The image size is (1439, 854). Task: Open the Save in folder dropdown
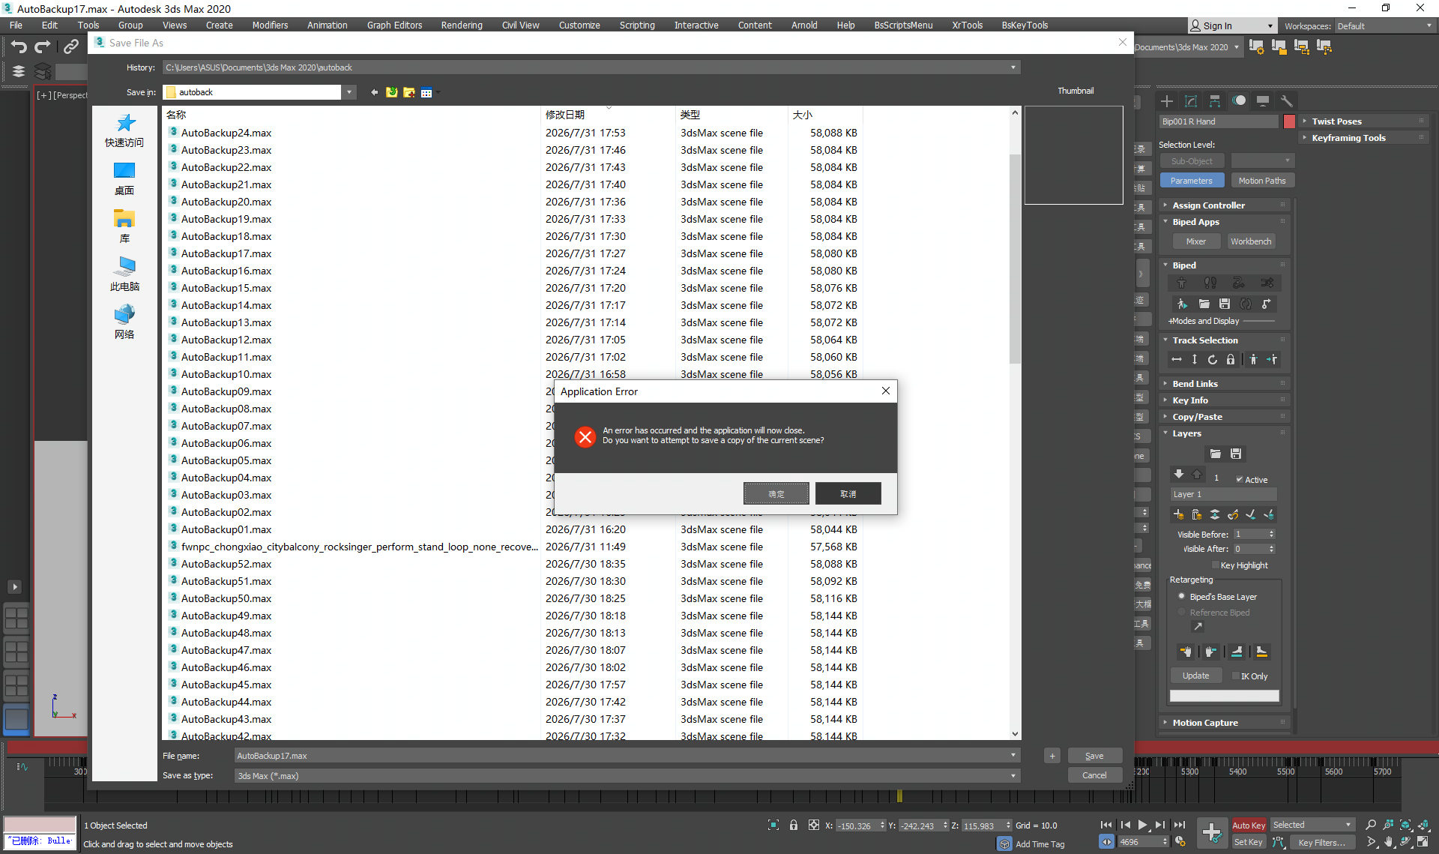point(349,92)
